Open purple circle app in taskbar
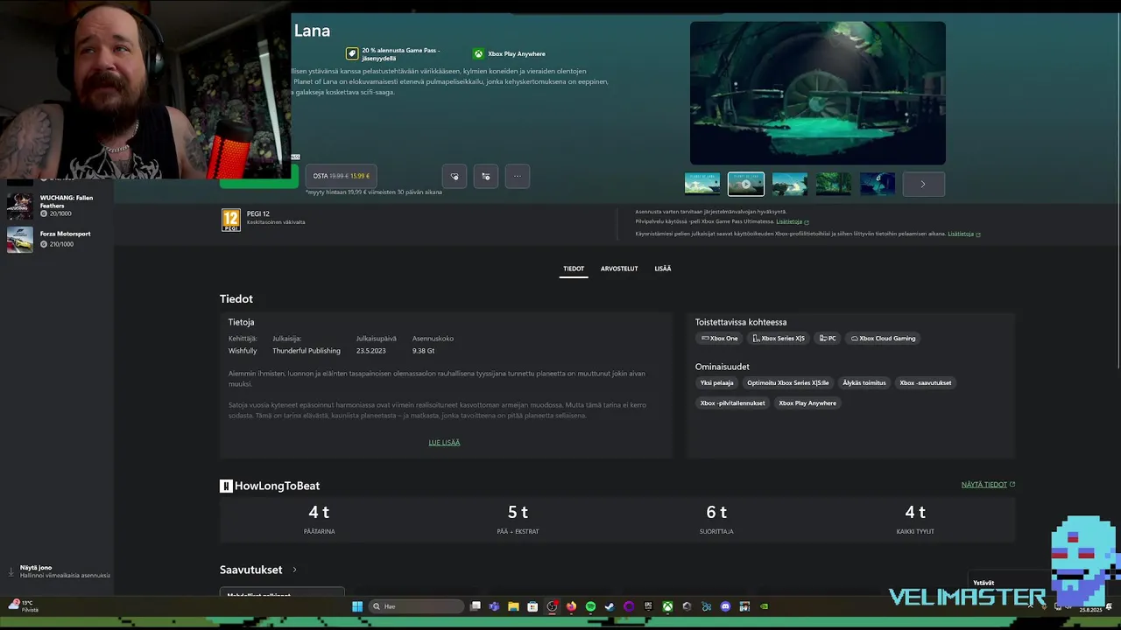The image size is (1121, 630). point(629,606)
